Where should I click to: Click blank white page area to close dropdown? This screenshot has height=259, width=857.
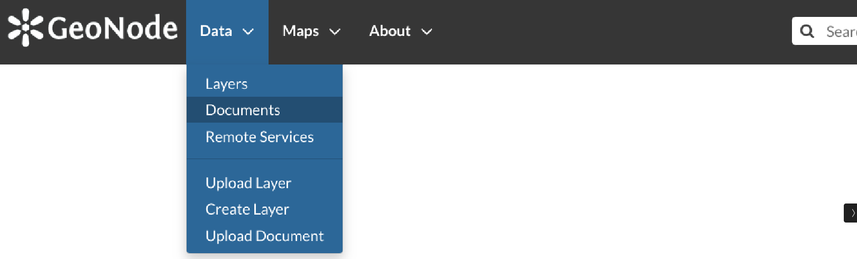[x=529, y=159]
